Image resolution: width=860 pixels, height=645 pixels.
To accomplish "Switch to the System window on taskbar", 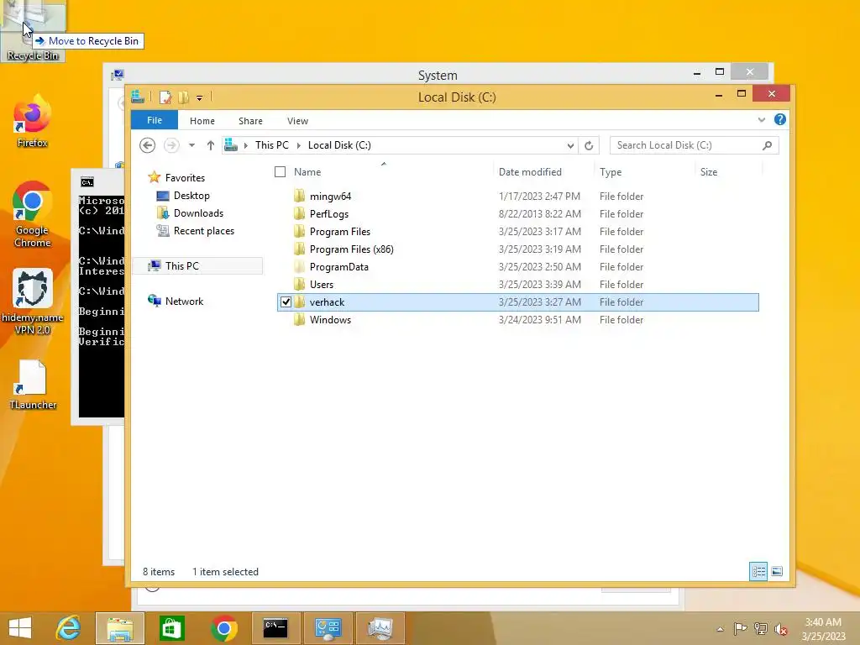I will 328,628.
